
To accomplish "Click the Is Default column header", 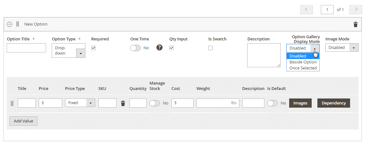I will [x=276, y=89].
